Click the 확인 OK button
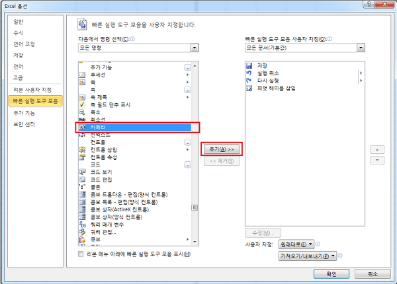Viewport: 397px width, 284px height. [x=331, y=274]
